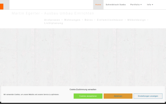Go to Schreibtisch Suebo page

click(x=116, y=5)
